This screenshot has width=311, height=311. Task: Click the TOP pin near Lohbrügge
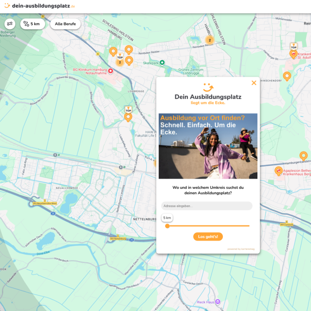(128, 116)
